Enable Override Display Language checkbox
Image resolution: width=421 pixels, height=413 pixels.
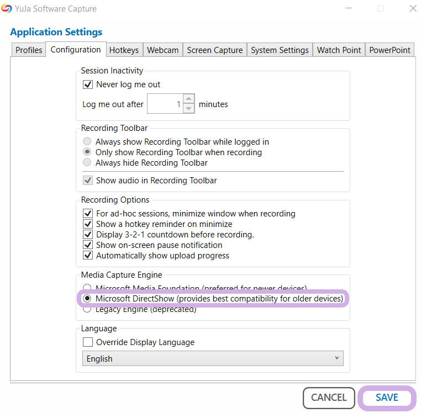point(87,342)
